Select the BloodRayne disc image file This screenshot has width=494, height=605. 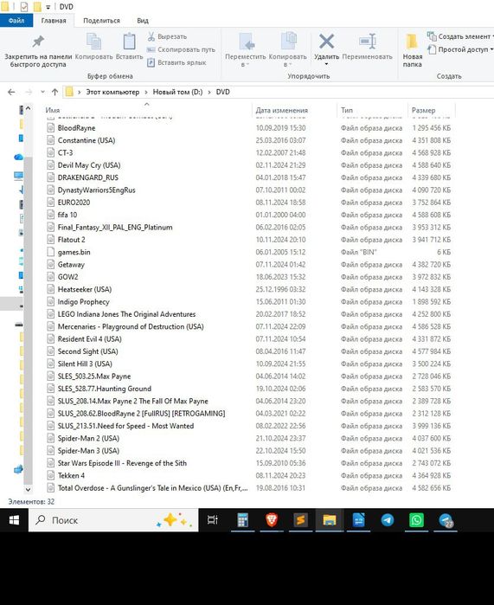tap(76, 128)
